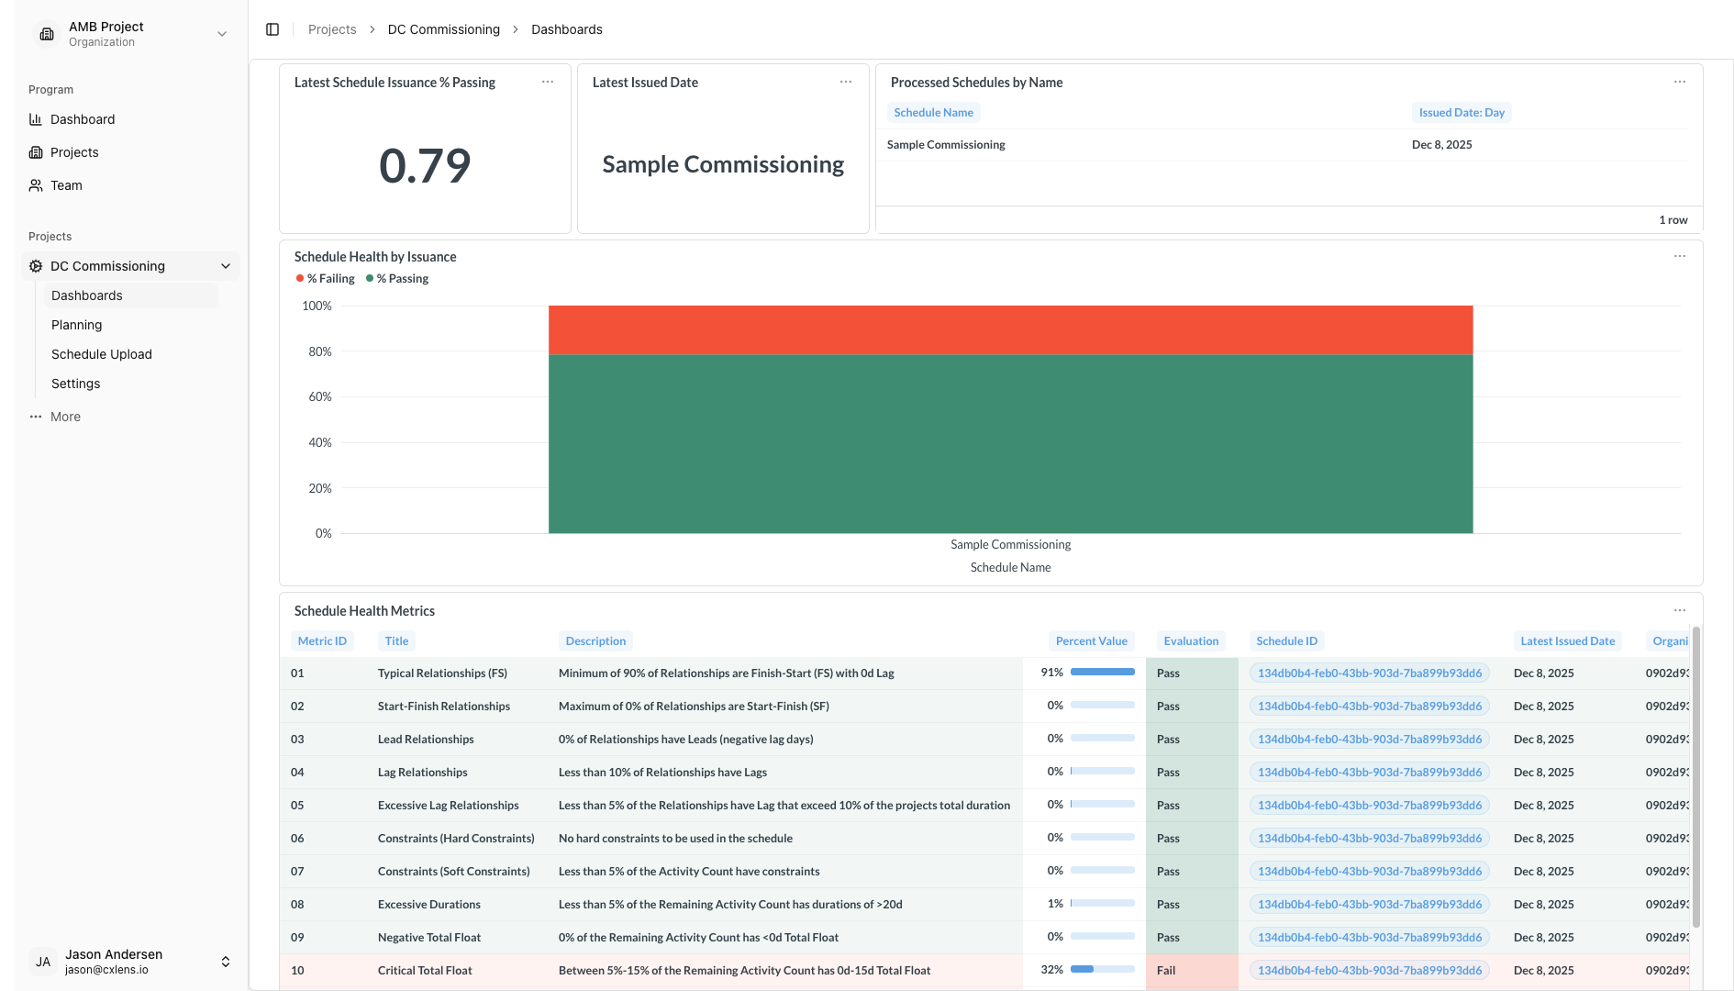Image resolution: width=1734 pixels, height=991 pixels.
Task: Click the Projects breadcrumb link
Action: [x=331, y=28]
